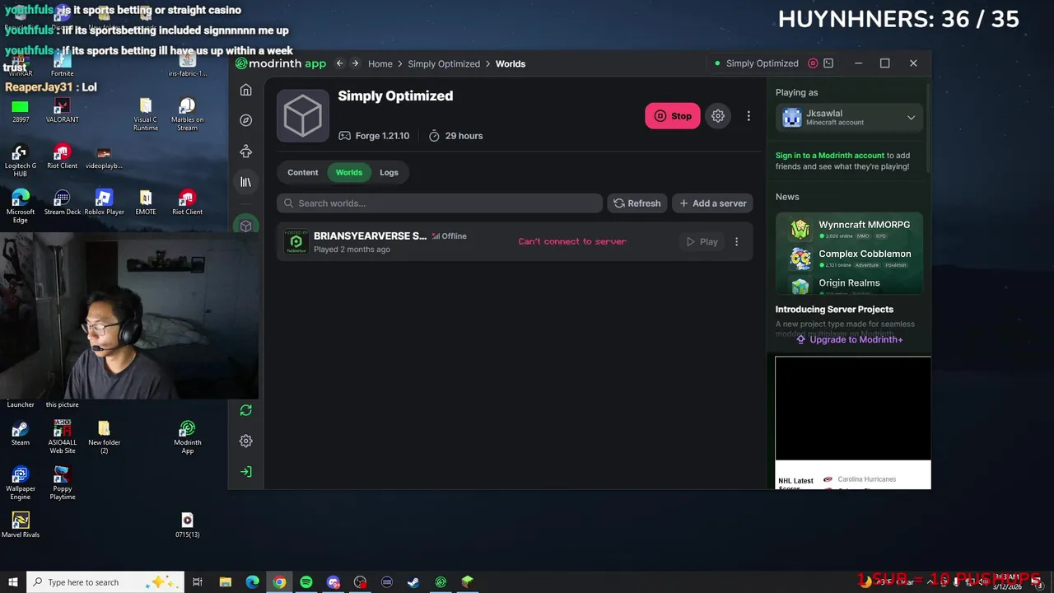Open Discover content compass icon
The width and height of the screenshot is (1054, 593).
pyautogui.click(x=245, y=120)
